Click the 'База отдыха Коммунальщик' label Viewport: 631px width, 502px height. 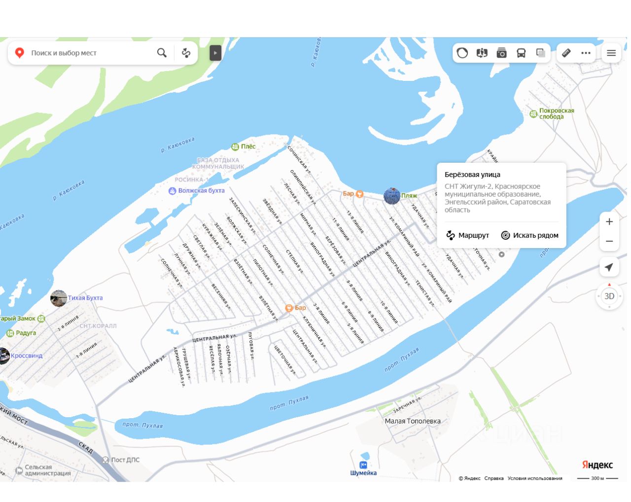pos(218,164)
